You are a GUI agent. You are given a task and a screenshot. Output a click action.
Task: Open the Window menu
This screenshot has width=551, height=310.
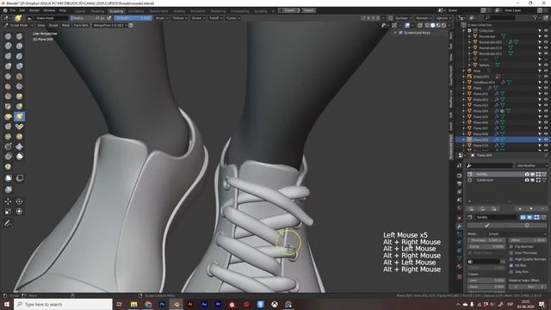[49, 10]
